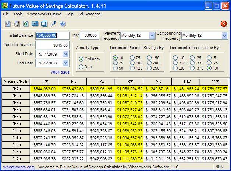This screenshot has width=231, height=171.
Task: Click the $745 row header
Action: coord(16,159)
